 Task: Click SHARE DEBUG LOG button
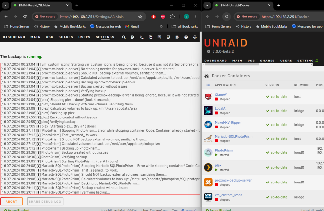(45, 202)
